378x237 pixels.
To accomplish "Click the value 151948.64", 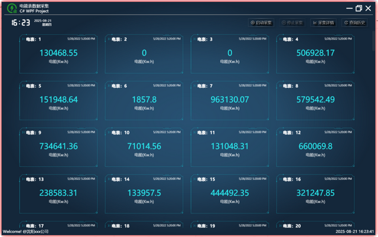I will pos(58,100).
